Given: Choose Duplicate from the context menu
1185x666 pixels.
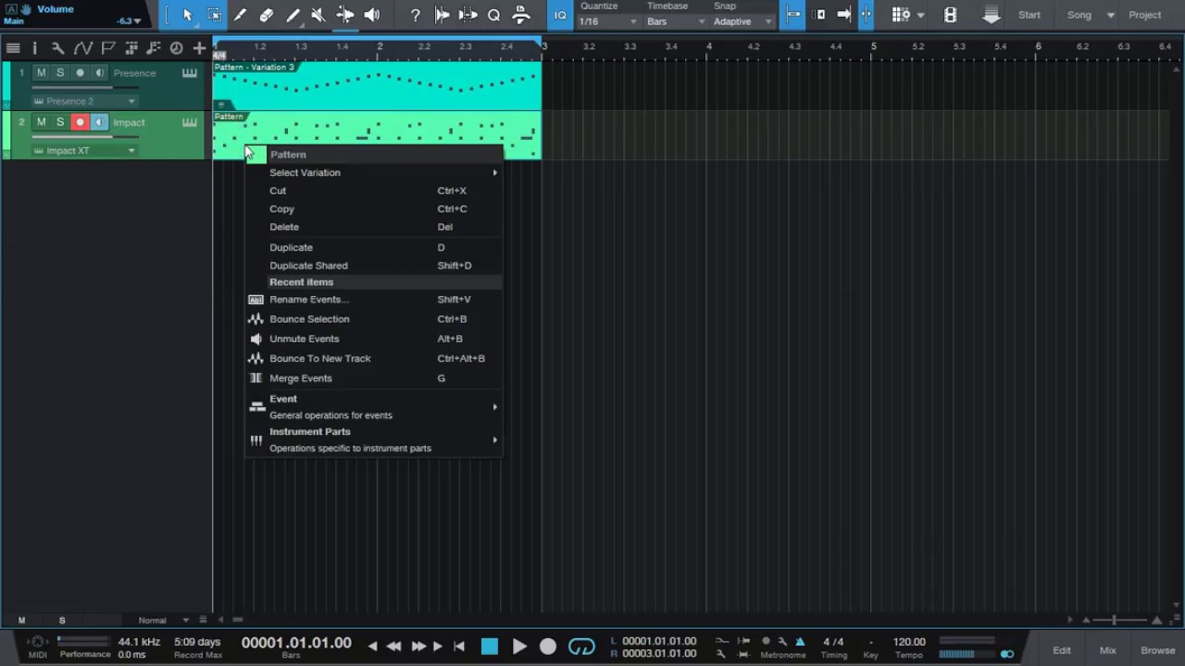Looking at the screenshot, I should coord(374,248).
